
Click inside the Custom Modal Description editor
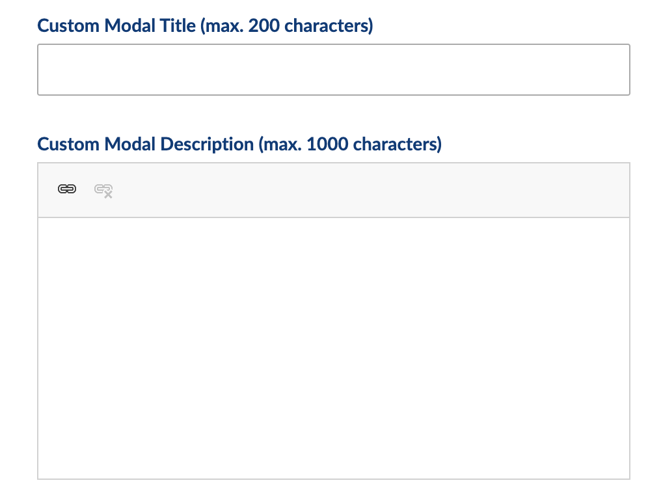pyautogui.click(x=333, y=348)
